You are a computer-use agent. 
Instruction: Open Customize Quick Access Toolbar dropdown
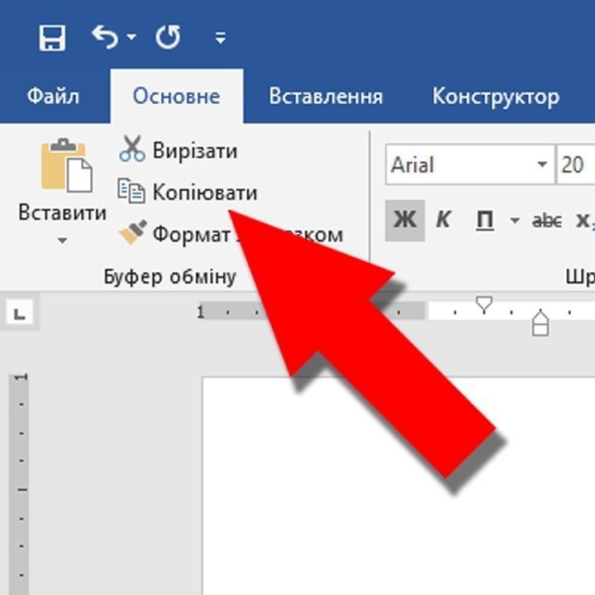point(221,37)
